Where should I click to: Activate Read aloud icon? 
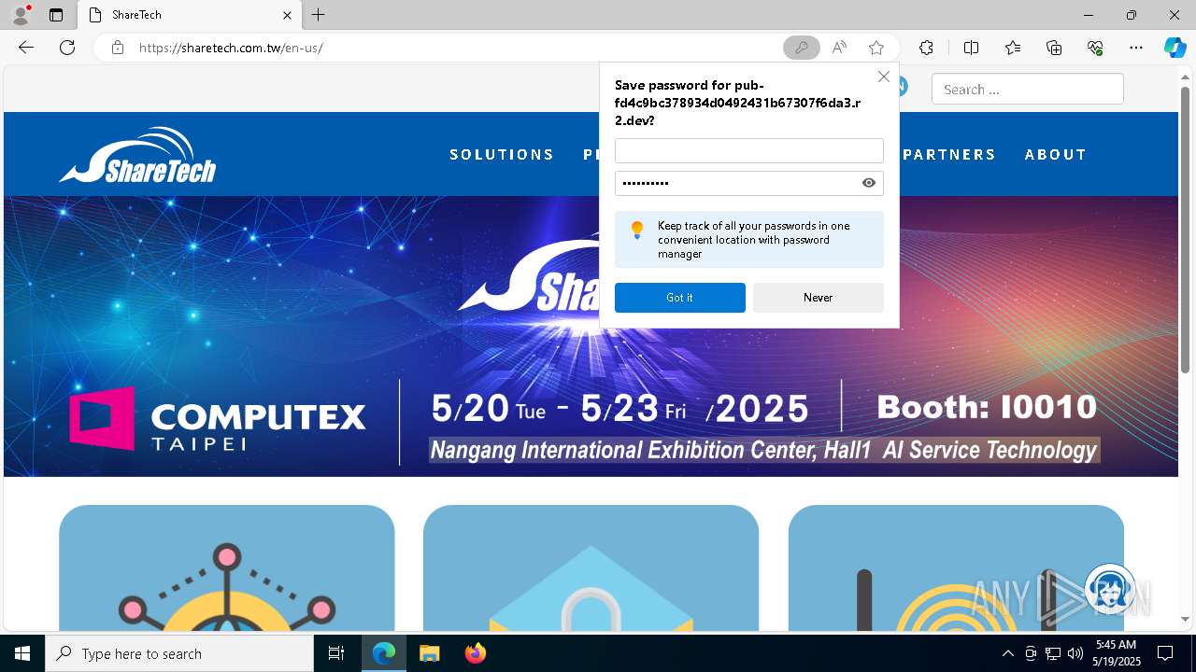point(839,48)
